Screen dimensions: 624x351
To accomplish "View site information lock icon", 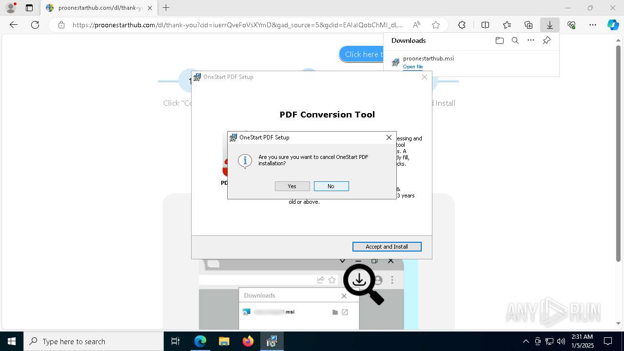I will tap(61, 25).
